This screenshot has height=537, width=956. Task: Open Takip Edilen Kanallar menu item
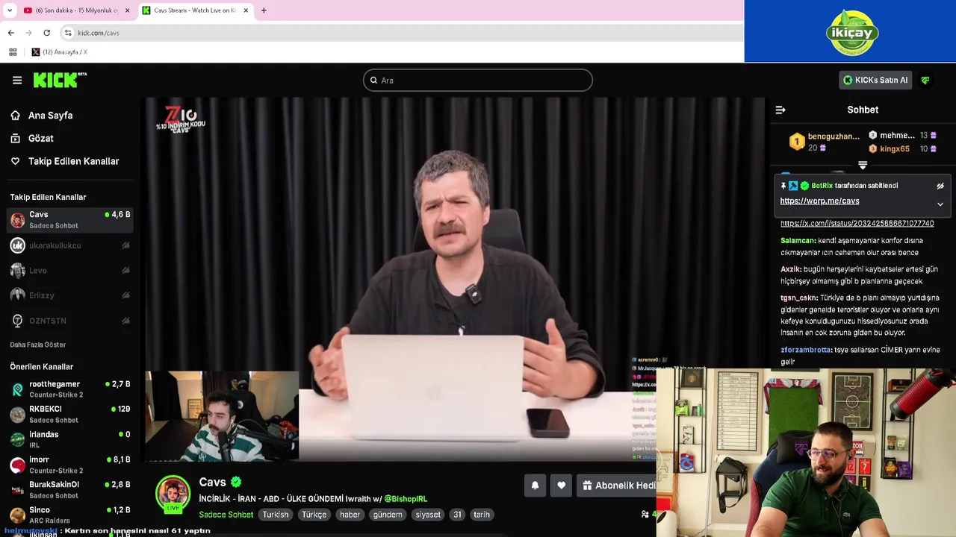[74, 161]
